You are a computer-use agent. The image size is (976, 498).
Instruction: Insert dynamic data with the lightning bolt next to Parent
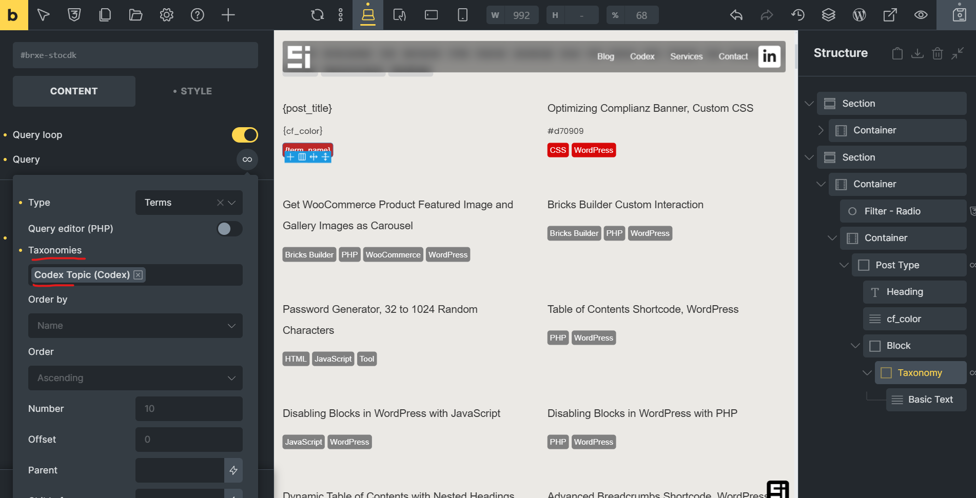coord(234,470)
